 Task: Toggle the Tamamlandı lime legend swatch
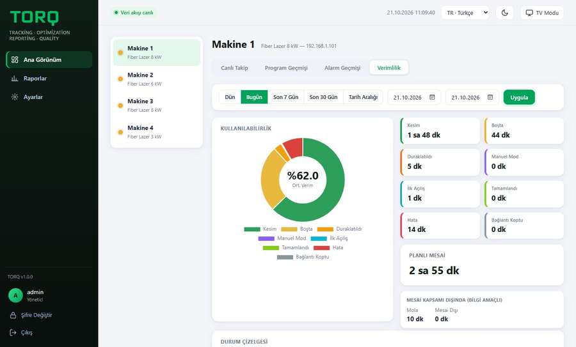pyautogui.click(x=271, y=248)
